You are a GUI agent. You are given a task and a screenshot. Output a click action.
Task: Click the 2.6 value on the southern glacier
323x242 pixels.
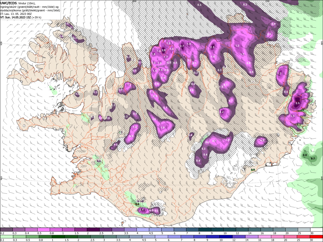pyautogui.click(x=142, y=209)
